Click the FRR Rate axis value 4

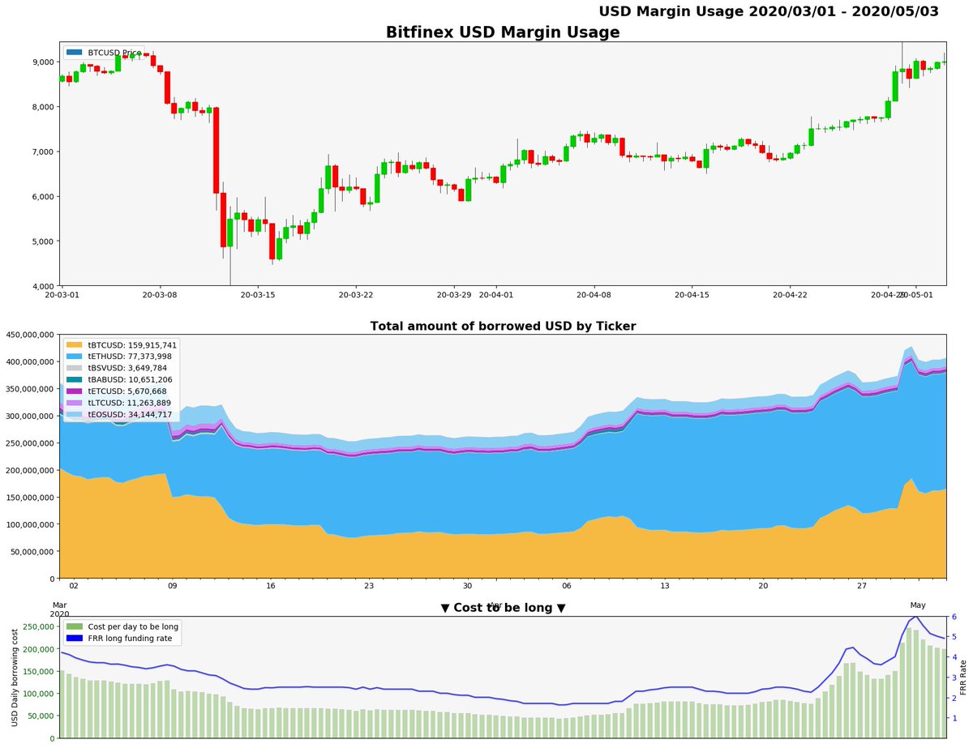pyautogui.click(x=954, y=657)
